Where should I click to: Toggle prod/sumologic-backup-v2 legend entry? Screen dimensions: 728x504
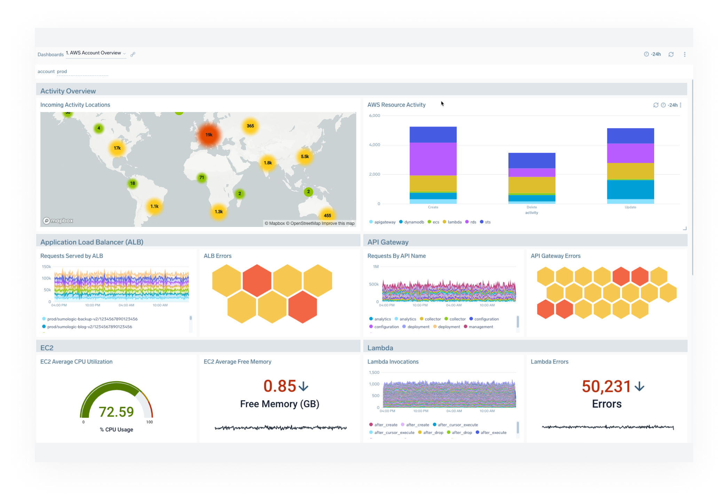pyautogui.click(x=90, y=319)
